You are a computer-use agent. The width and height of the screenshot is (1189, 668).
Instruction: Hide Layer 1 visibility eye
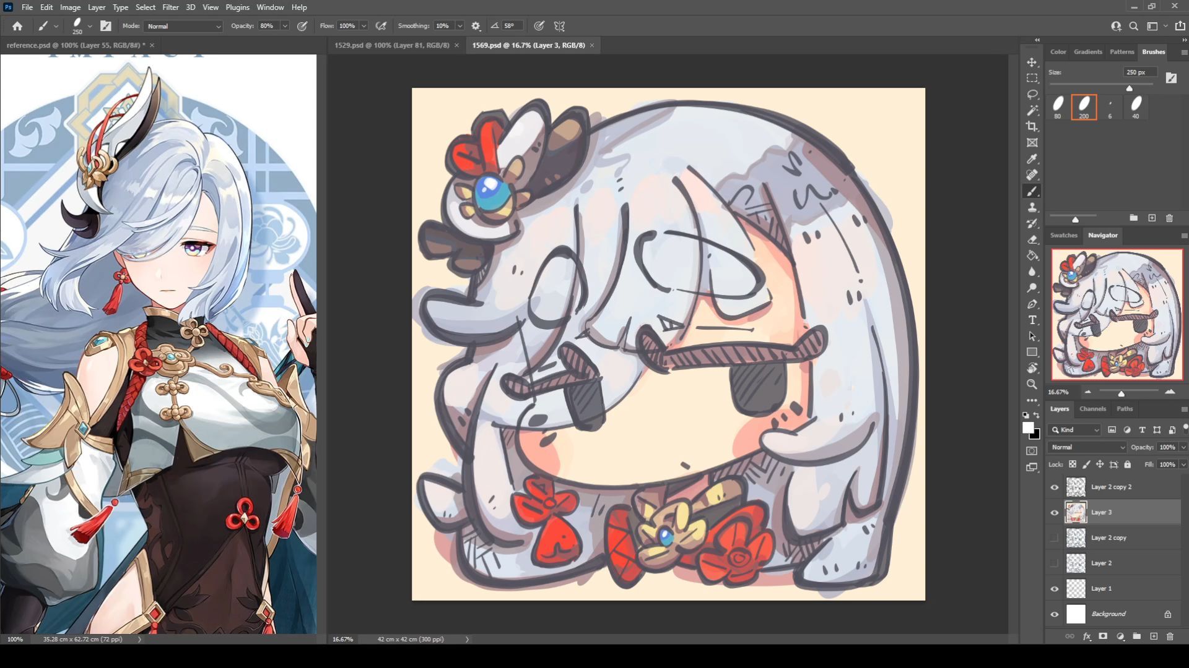point(1054,588)
